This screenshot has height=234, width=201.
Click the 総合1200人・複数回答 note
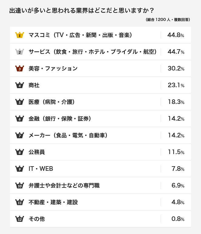coord(168,20)
